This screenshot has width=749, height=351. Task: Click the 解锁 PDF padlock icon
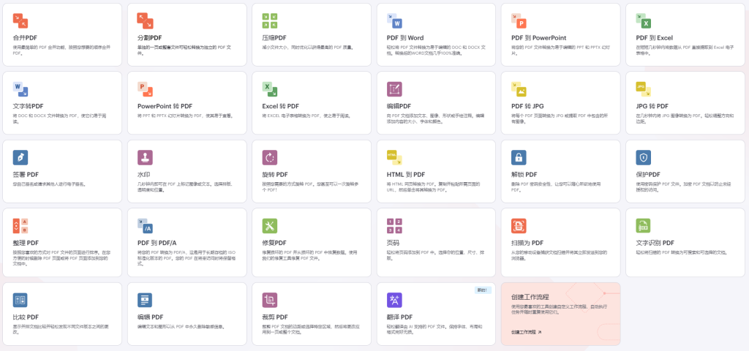519,157
